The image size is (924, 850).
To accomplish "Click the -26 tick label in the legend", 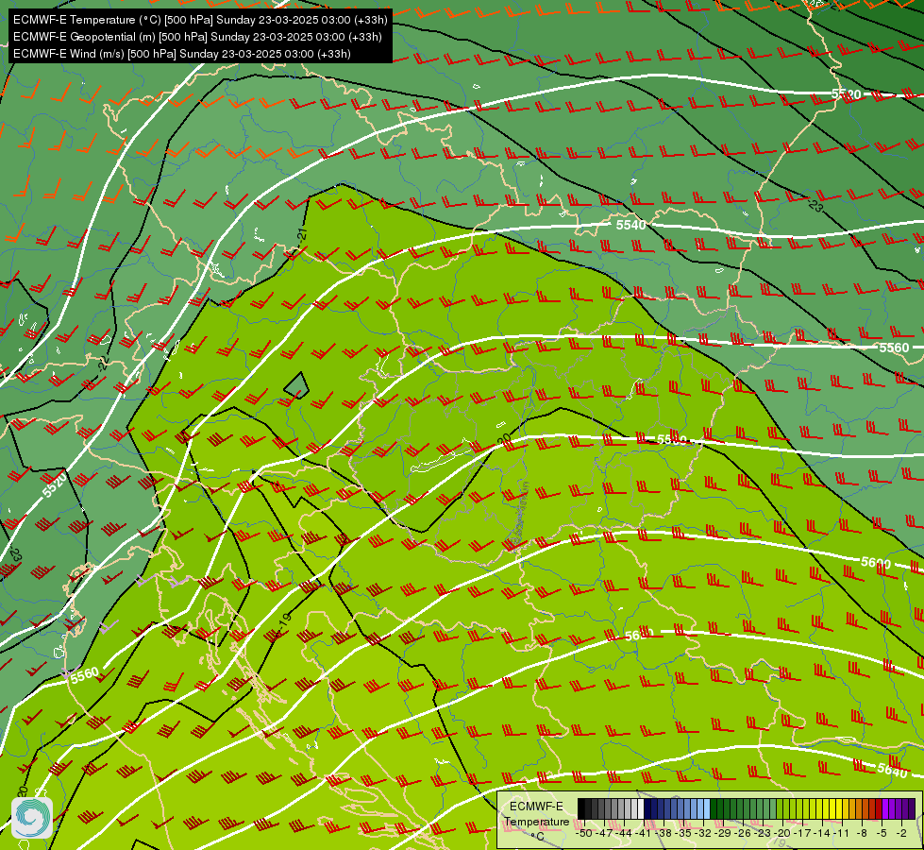I will click(x=743, y=833).
